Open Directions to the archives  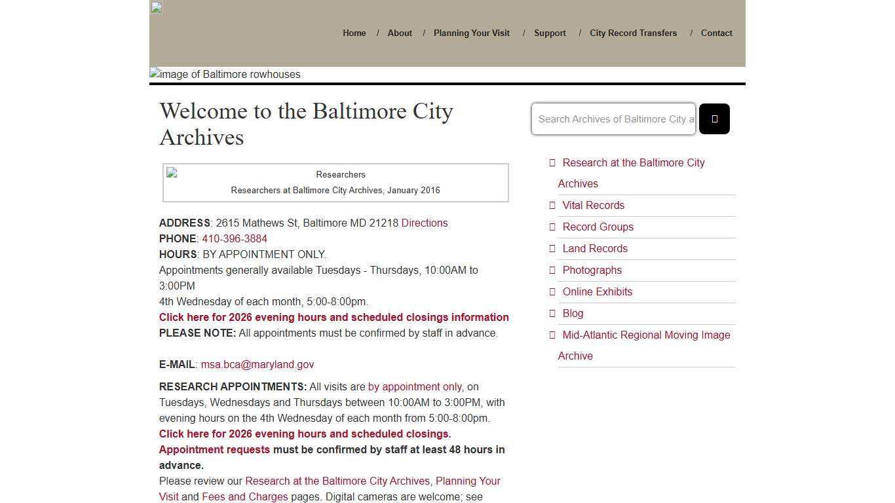pyautogui.click(x=425, y=223)
